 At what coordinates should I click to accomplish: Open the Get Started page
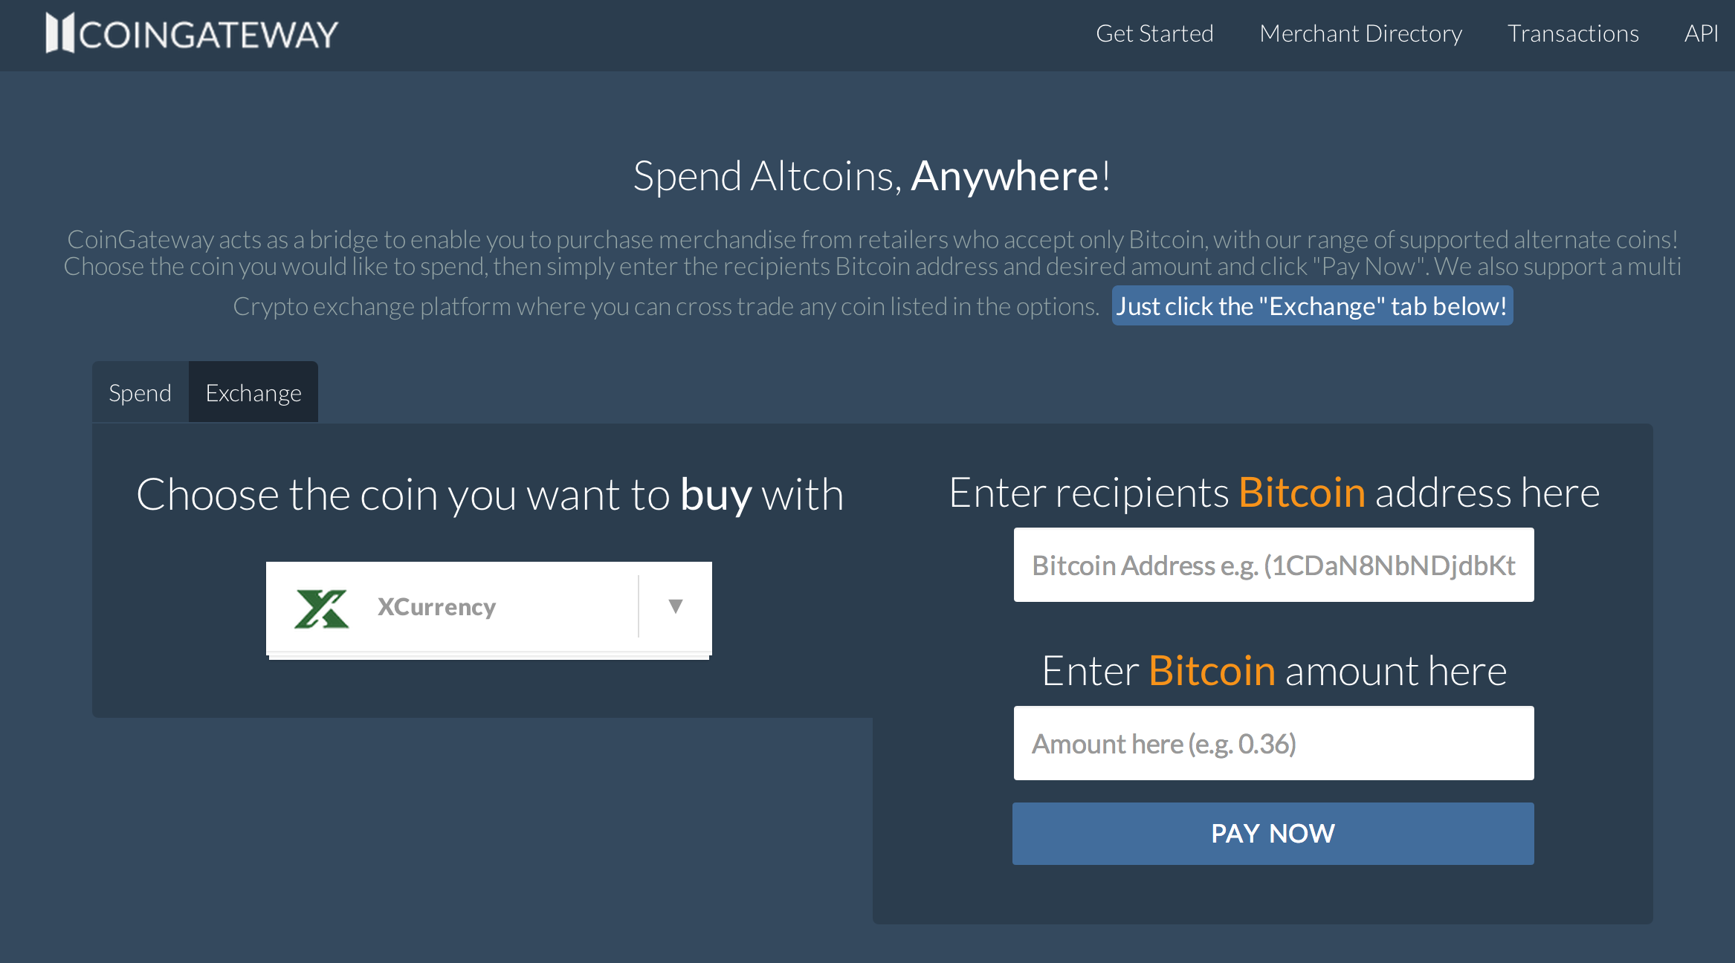click(x=1154, y=33)
